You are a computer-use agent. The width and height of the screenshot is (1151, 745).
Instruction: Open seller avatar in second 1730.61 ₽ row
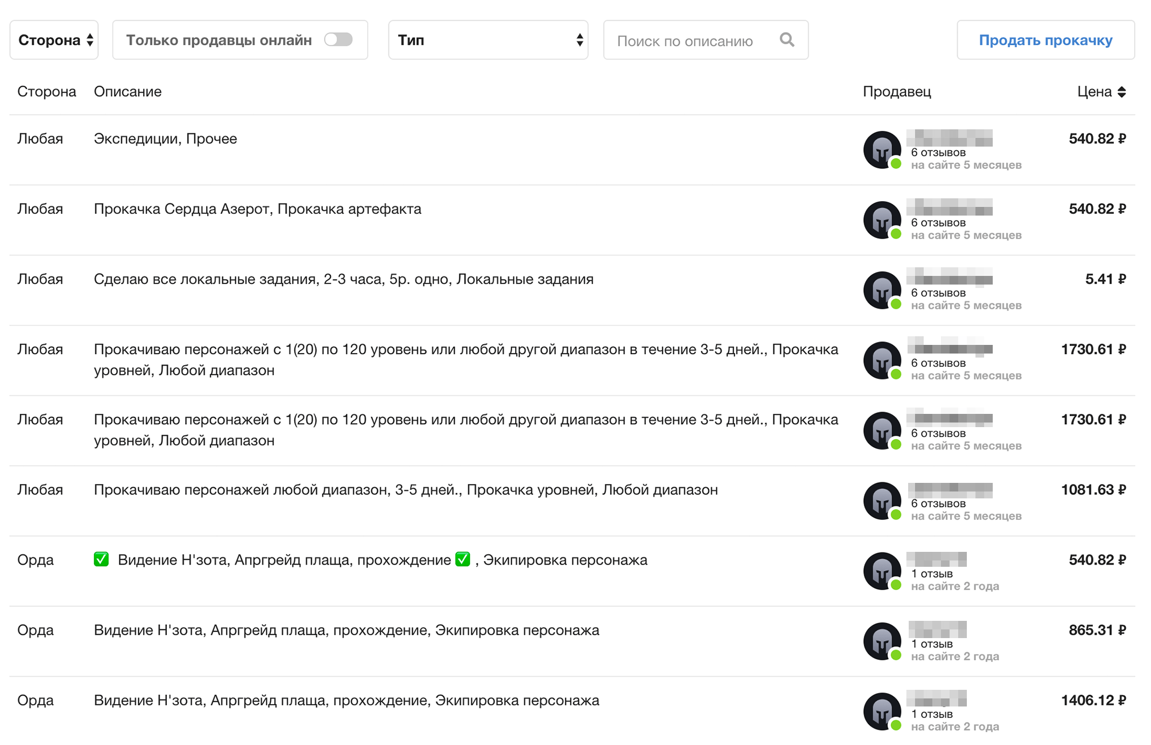coord(882,430)
